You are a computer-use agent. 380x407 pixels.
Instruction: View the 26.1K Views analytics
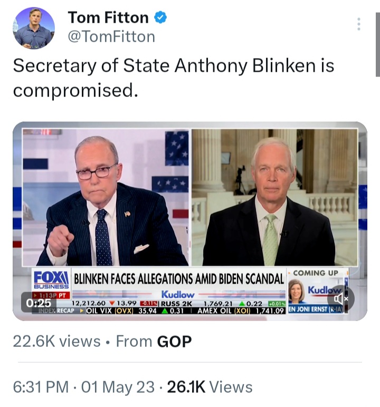coord(210,387)
